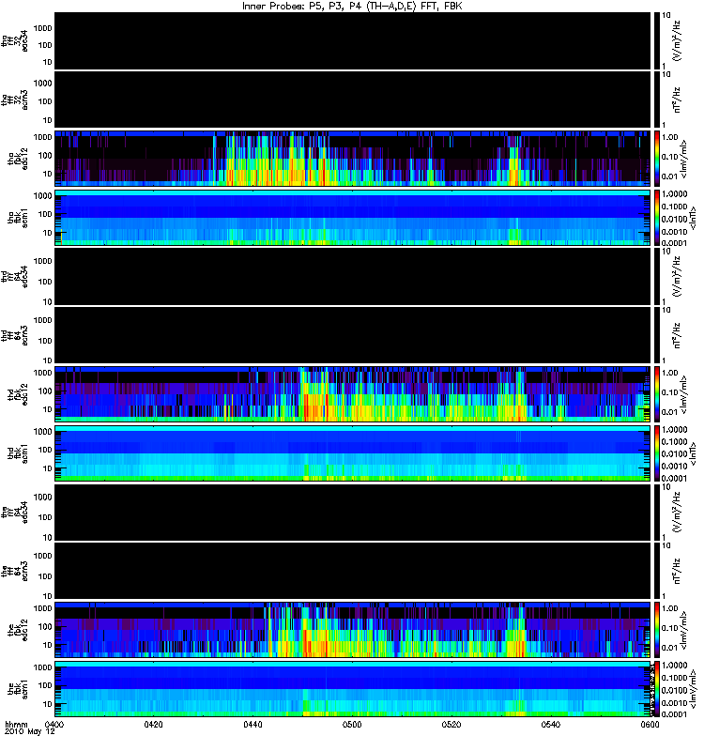Click the 1000 frequency tick on tha edc12 panel
Screen dimensions: 704x751
click(43, 137)
